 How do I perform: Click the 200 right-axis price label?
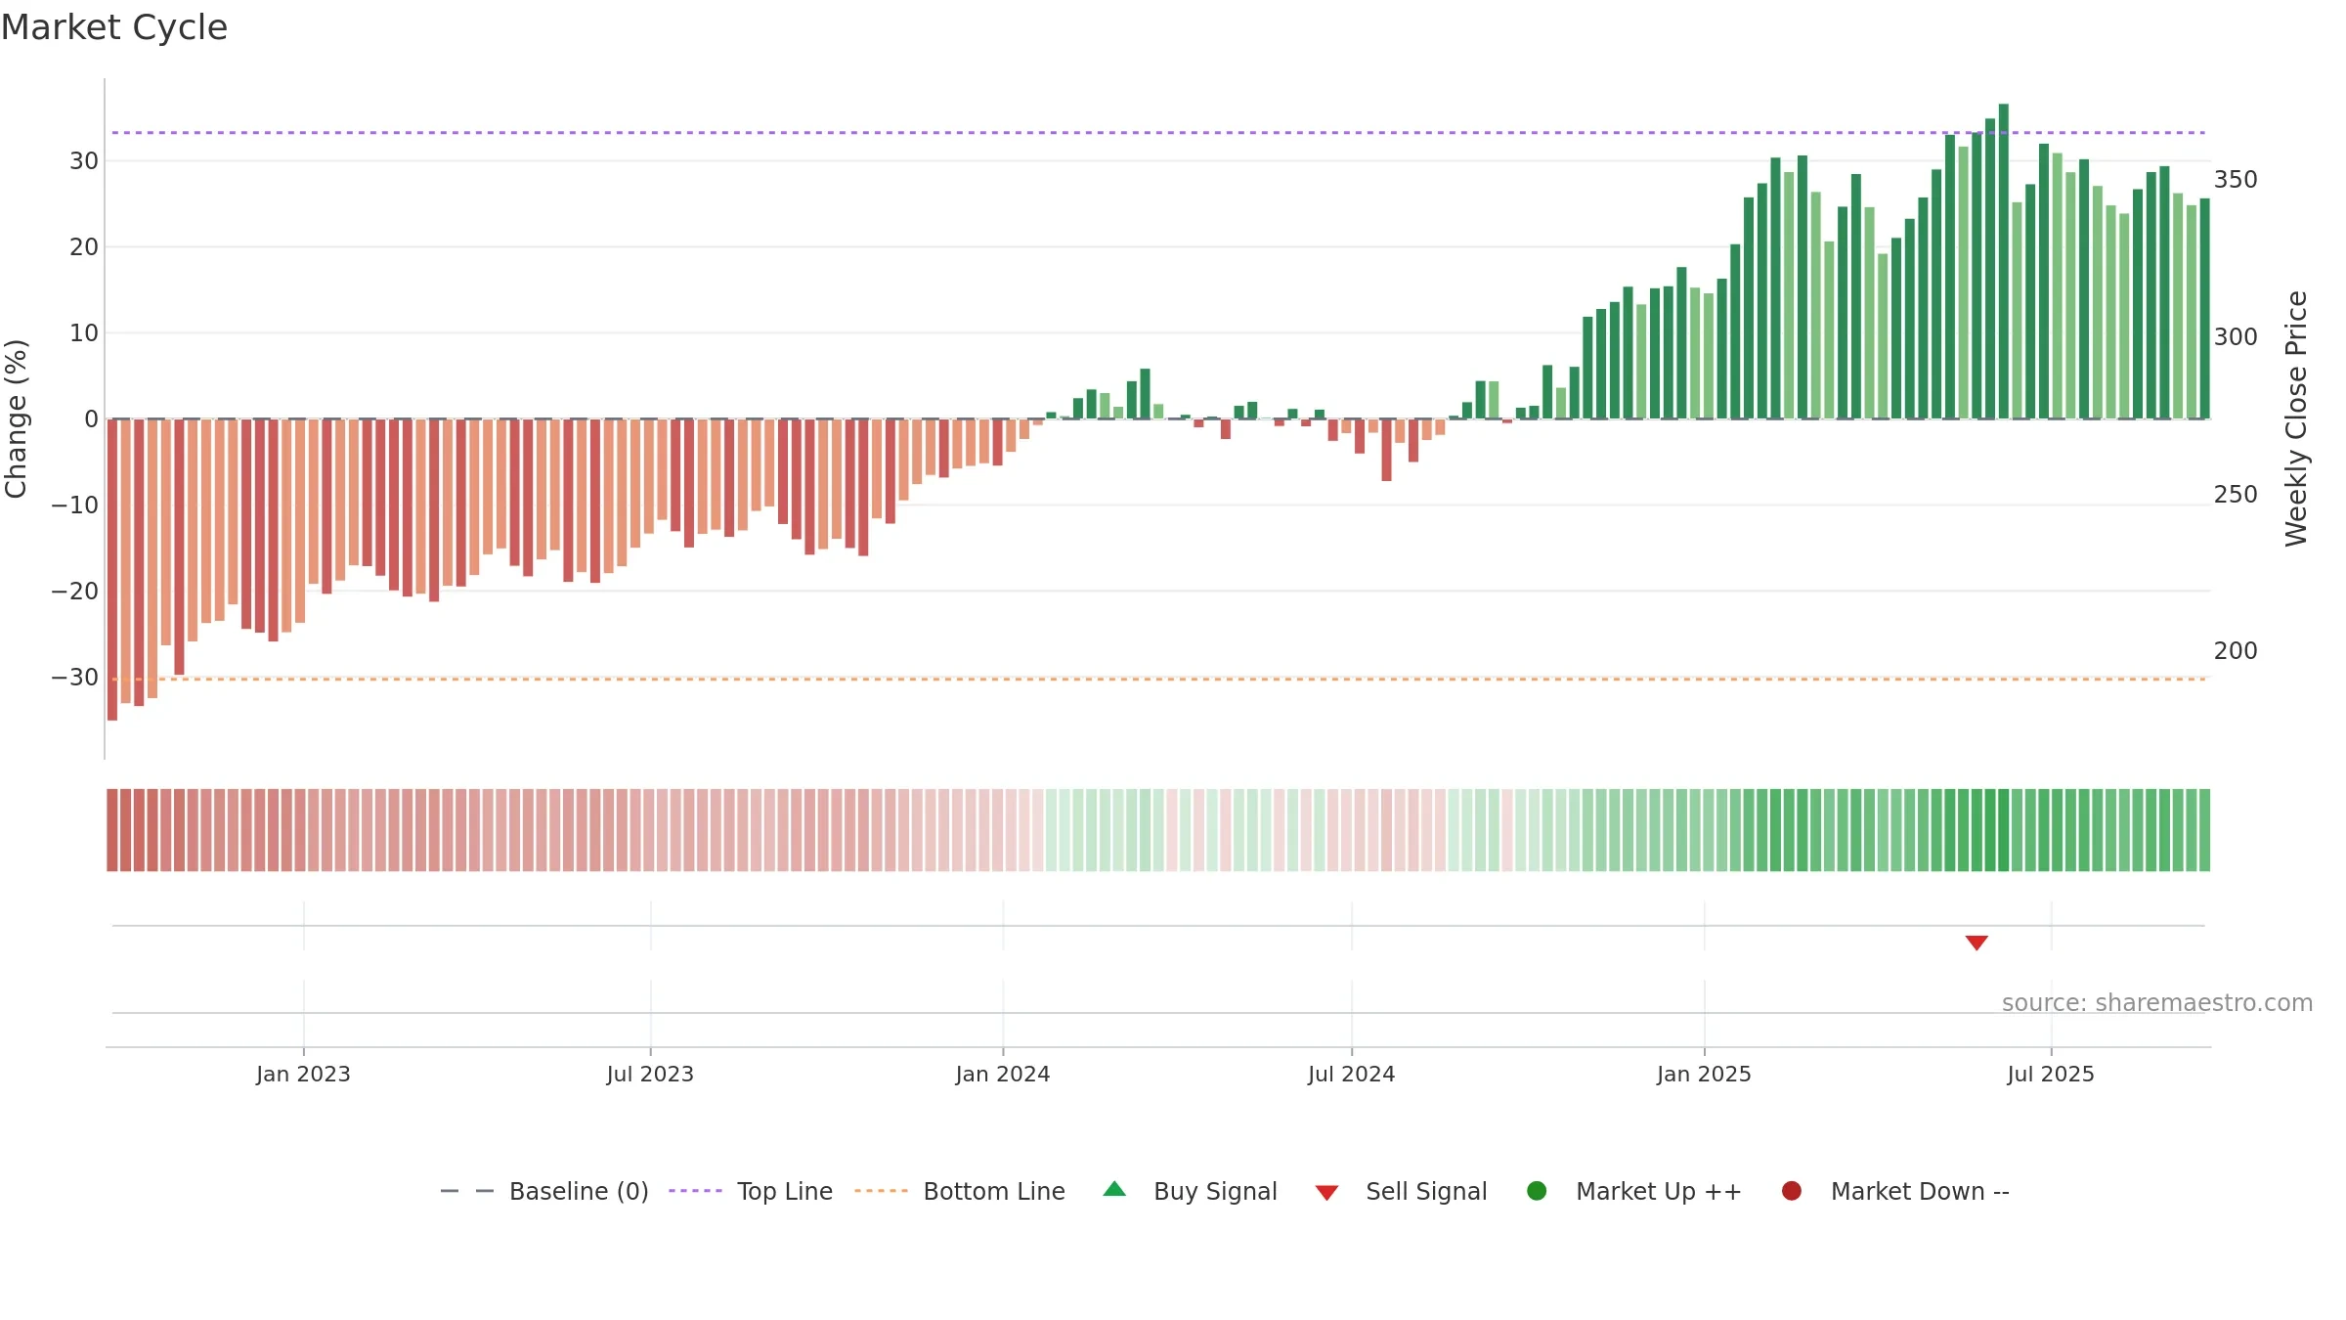tap(2236, 651)
